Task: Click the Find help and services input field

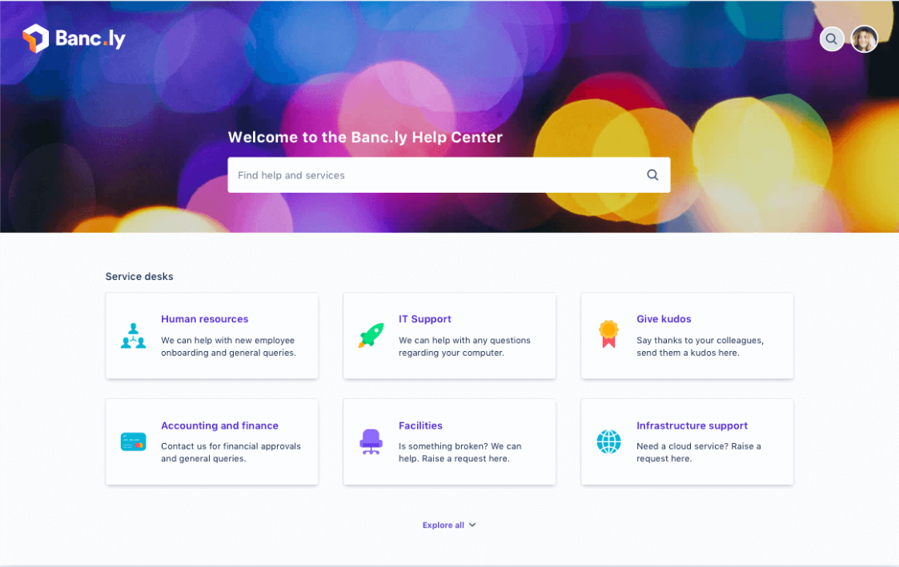Action: [x=400, y=174]
